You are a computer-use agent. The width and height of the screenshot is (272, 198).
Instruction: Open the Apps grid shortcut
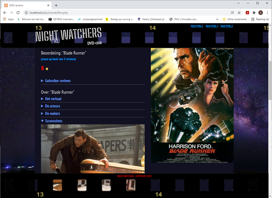[8, 19]
